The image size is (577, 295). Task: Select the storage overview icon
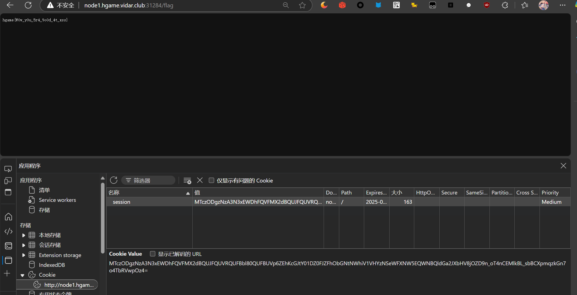[32, 210]
